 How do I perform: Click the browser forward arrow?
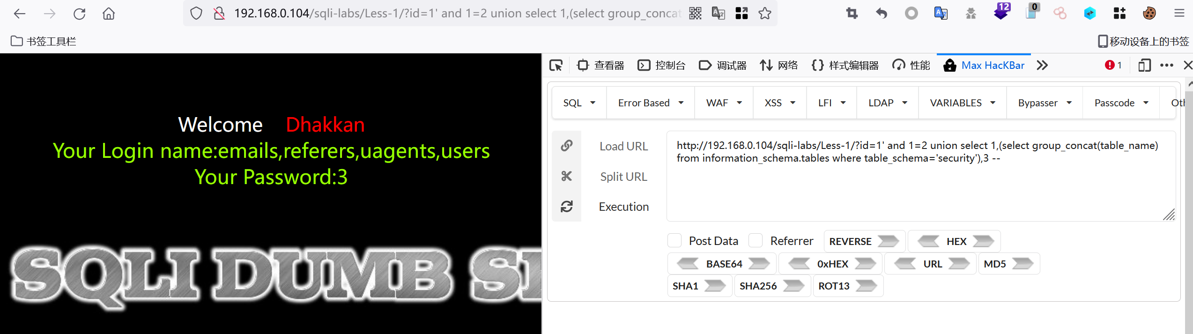click(49, 14)
